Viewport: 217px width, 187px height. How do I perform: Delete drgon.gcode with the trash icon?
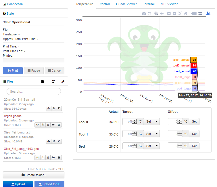(48, 125)
